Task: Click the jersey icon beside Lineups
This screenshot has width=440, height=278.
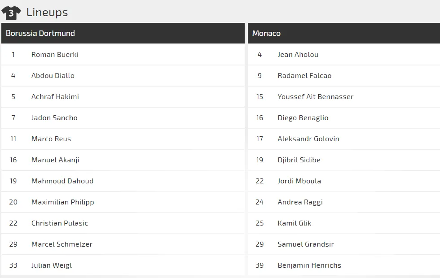Action: click(11, 13)
